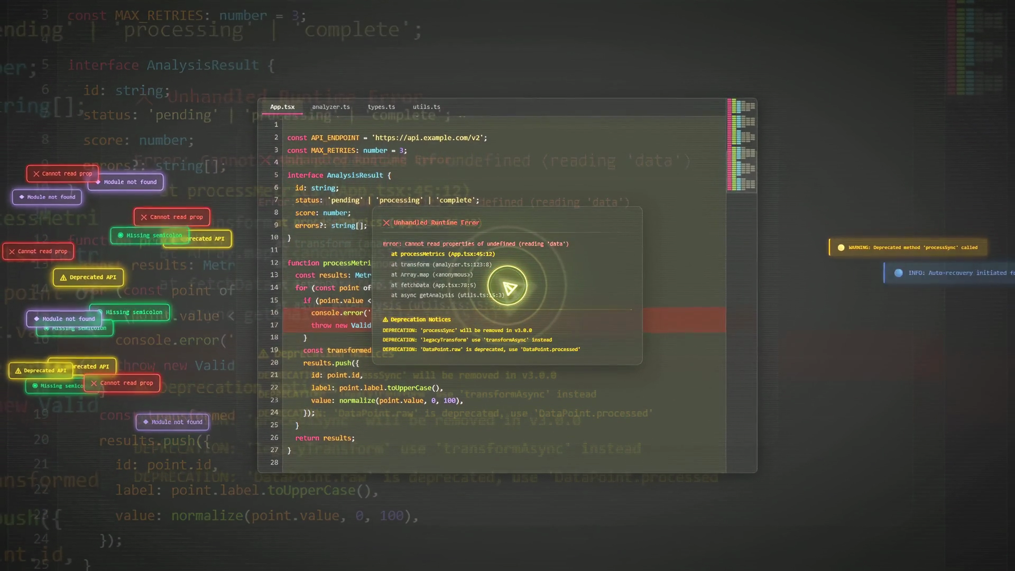The image size is (1015, 571).
Task: Click the code minimap beside the editor
Action: 742,145
